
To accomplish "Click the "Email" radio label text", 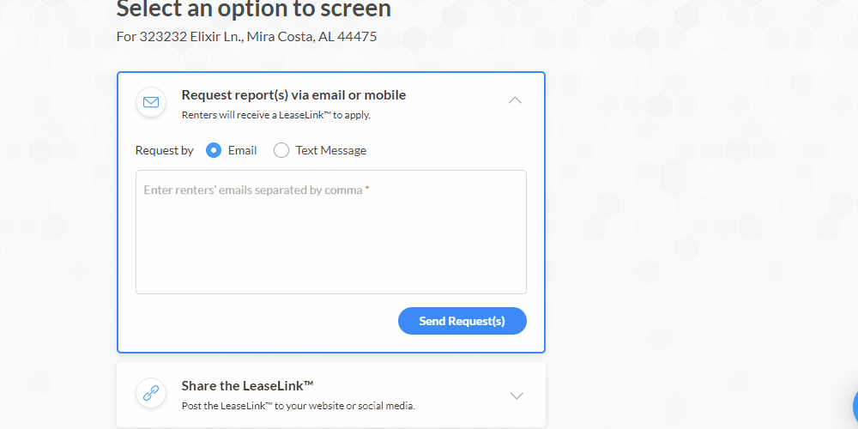I will click(243, 150).
